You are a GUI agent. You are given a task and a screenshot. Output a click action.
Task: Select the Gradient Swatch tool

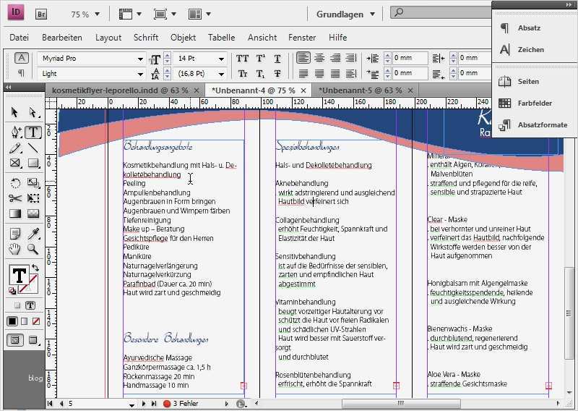click(x=15, y=213)
